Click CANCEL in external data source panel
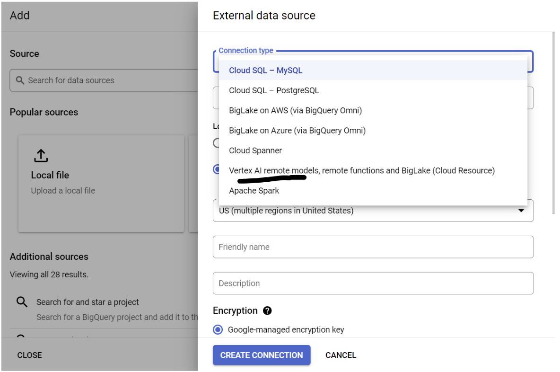The image size is (560, 372). [x=341, y=355]
